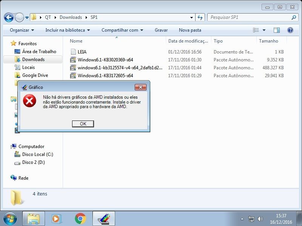
Task: Show hidden tray icons arrow
Action: pyautogui.click(x=242, y=219)
